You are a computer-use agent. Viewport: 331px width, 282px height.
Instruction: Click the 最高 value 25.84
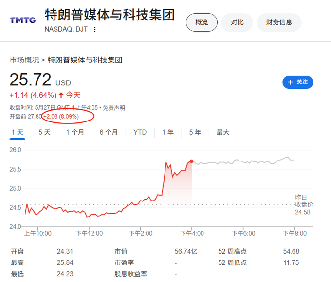pyautogui.click(x=65, y=263)
